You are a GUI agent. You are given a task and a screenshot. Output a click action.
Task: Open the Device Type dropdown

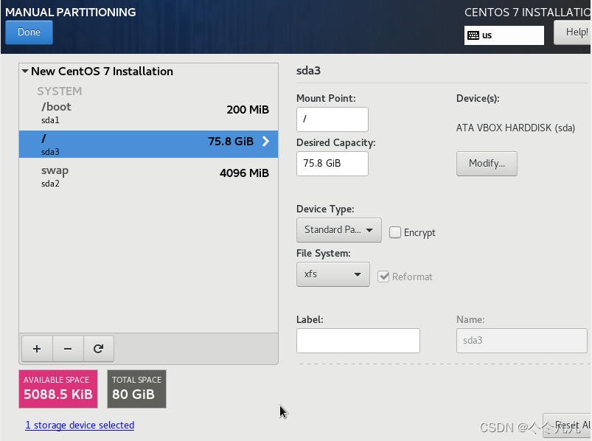pos(338,230)
